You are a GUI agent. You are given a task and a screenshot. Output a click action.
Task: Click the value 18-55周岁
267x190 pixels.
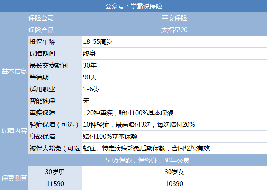point(98,42)
